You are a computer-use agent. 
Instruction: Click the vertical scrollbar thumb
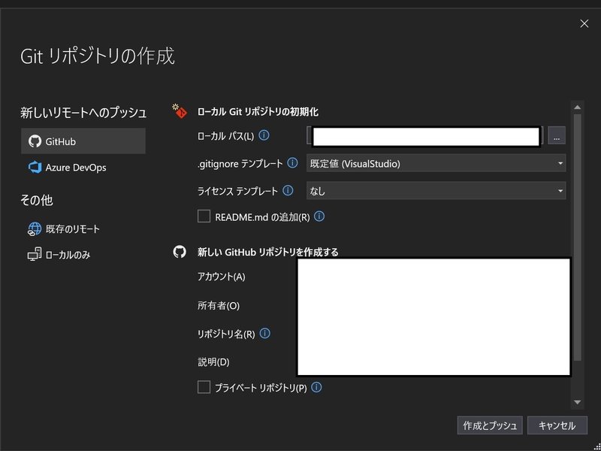point(577,237)
